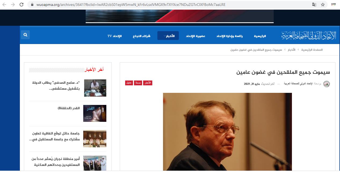Select the شركاء النجاح menu item
Viewport: 340px width, 172px height.
[142, 36]
